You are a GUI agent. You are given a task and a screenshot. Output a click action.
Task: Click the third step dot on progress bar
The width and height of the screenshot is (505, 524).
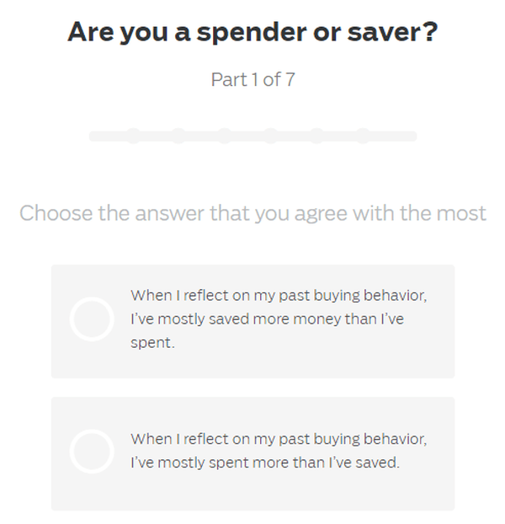point(225,136)
